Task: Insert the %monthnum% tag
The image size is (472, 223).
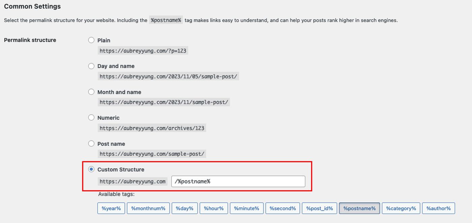Action: 148,208
